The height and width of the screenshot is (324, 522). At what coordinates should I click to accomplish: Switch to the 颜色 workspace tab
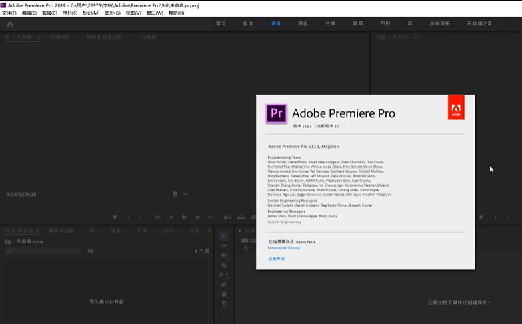303,24
